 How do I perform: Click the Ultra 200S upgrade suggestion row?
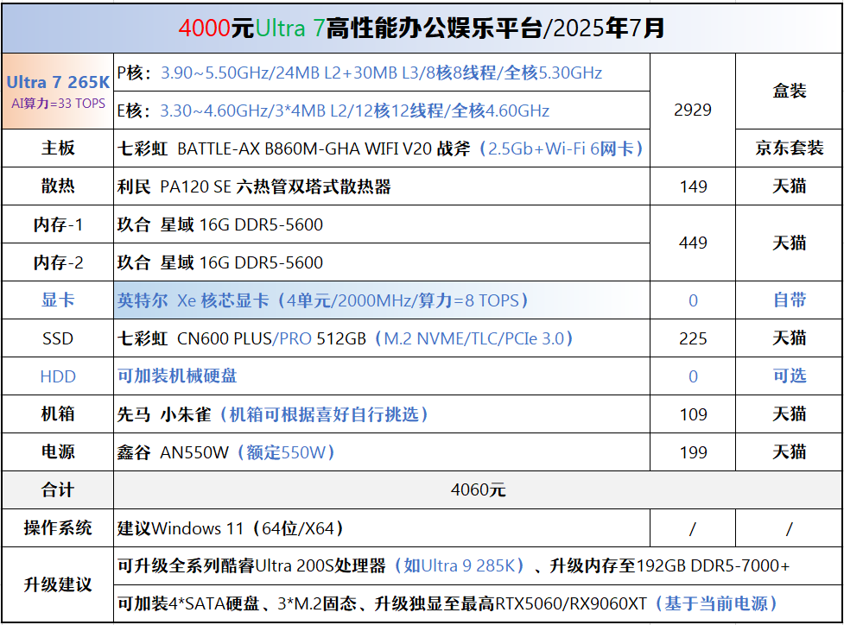pos(478,565)
